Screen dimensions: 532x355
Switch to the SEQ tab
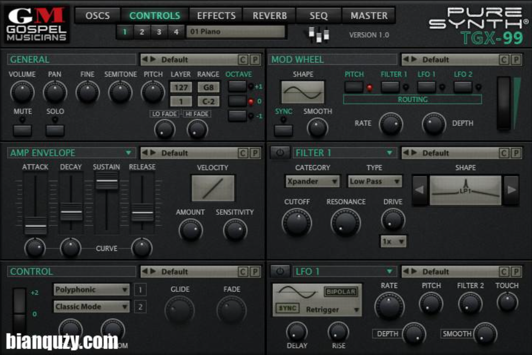click(x=319, y=16)
